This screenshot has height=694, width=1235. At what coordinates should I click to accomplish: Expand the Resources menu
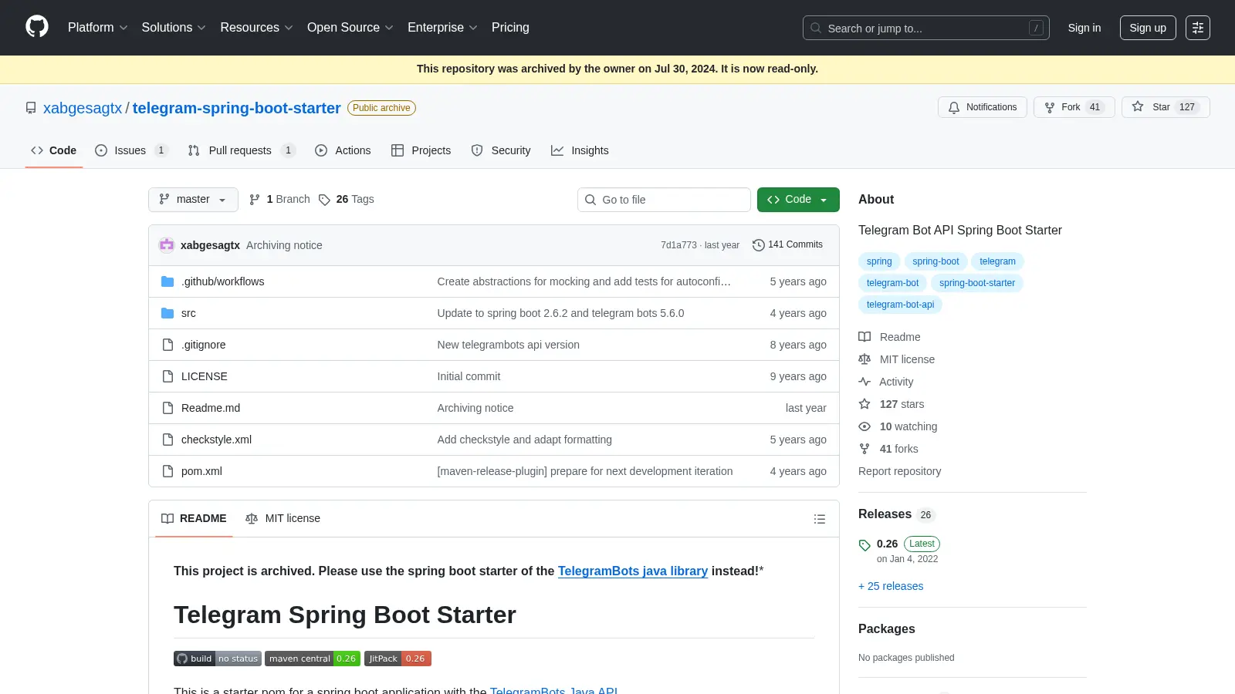256,27
